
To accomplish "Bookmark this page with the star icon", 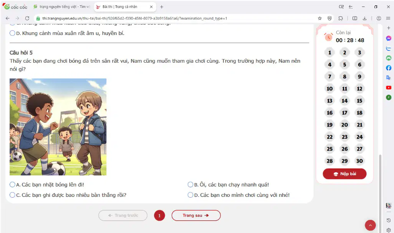I will tap(320, 18).
